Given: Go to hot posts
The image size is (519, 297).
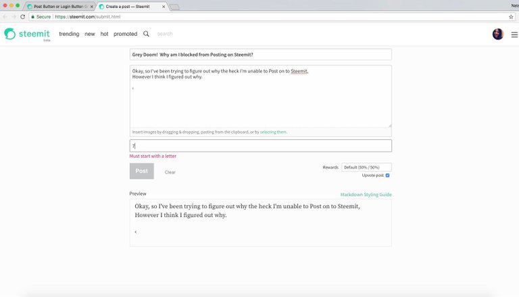Looking at the screenshot, I should [x=104, y=34].
